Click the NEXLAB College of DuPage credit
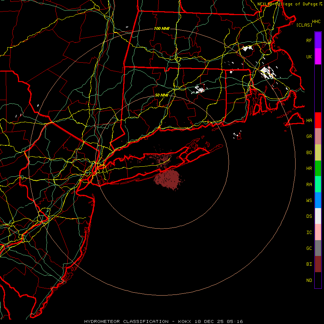 click(289, 4)
